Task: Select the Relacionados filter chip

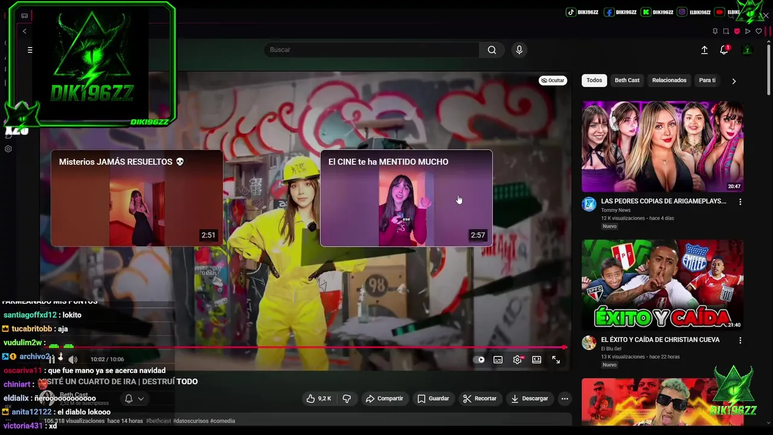Action: pyautogui.click(x=669, y=80)
